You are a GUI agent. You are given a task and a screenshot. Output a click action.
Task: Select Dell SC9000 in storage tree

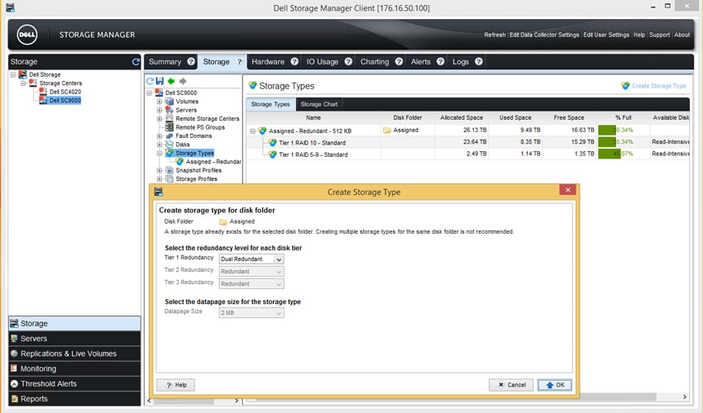pos(65,100)
